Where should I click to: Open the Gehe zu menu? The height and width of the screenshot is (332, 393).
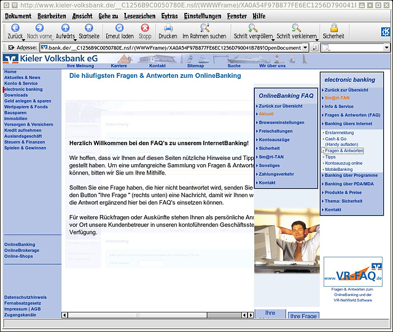pyautogui.click(x=108, y=17)
